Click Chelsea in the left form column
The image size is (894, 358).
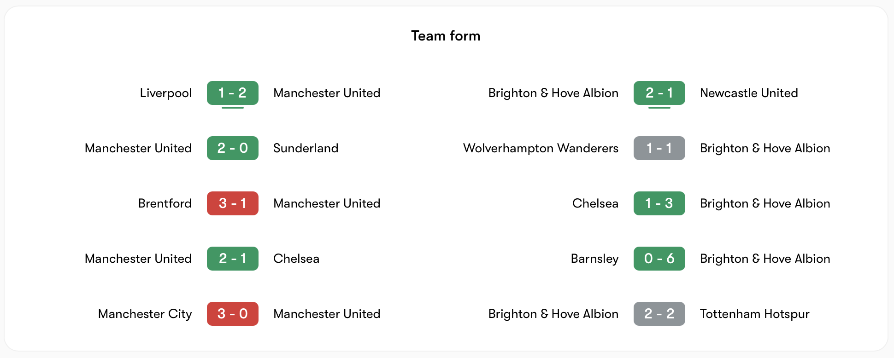pos(296,259)
